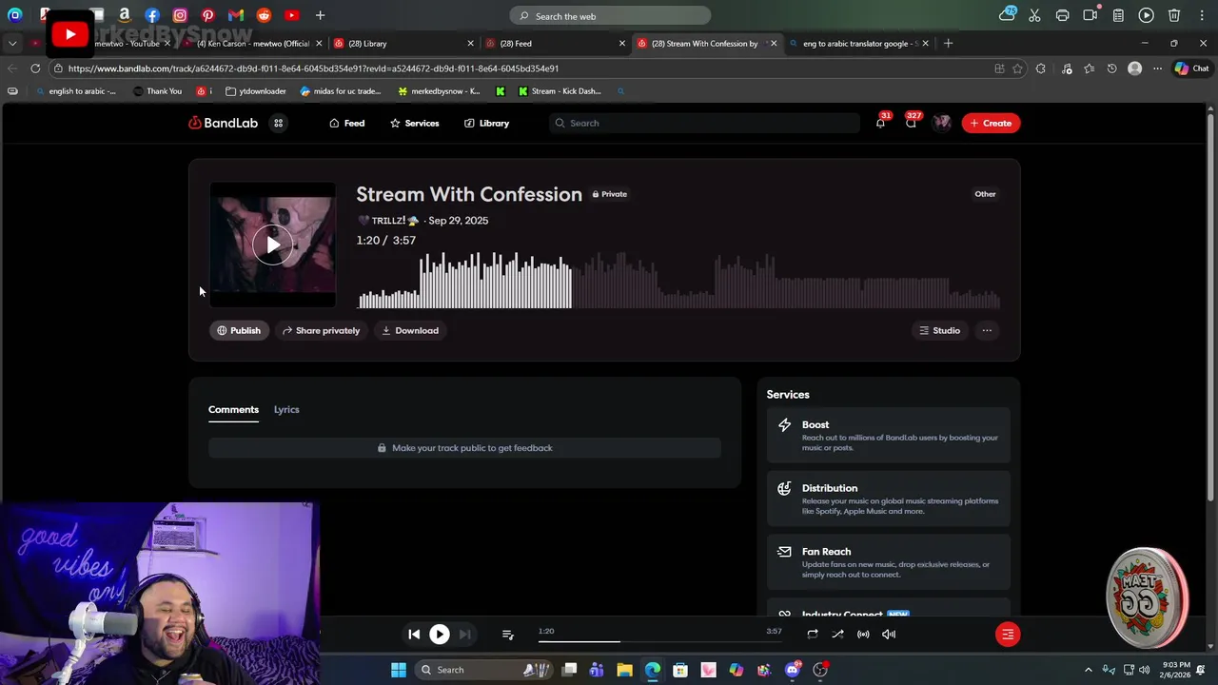Screen dimensions: 1218x685
Task: Open the BandLab apps grid menu
Action: tap(278, 123)
